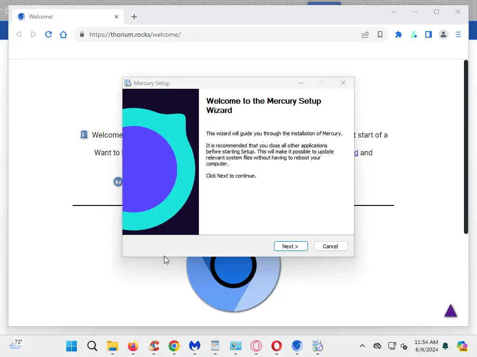477x357 pixels.
Task: Bookmark the current page
Action: tap(380, 34)
